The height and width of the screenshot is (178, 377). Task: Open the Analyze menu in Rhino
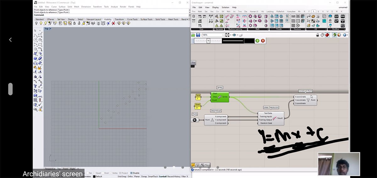[x=114, y=7]
